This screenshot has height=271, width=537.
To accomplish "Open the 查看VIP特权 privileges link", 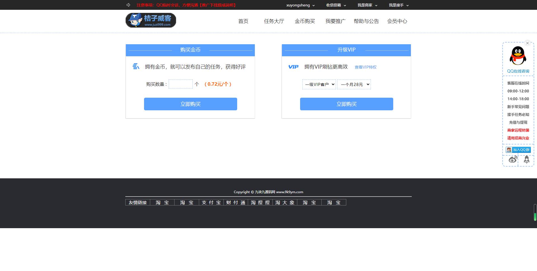I will coord(365,67).
